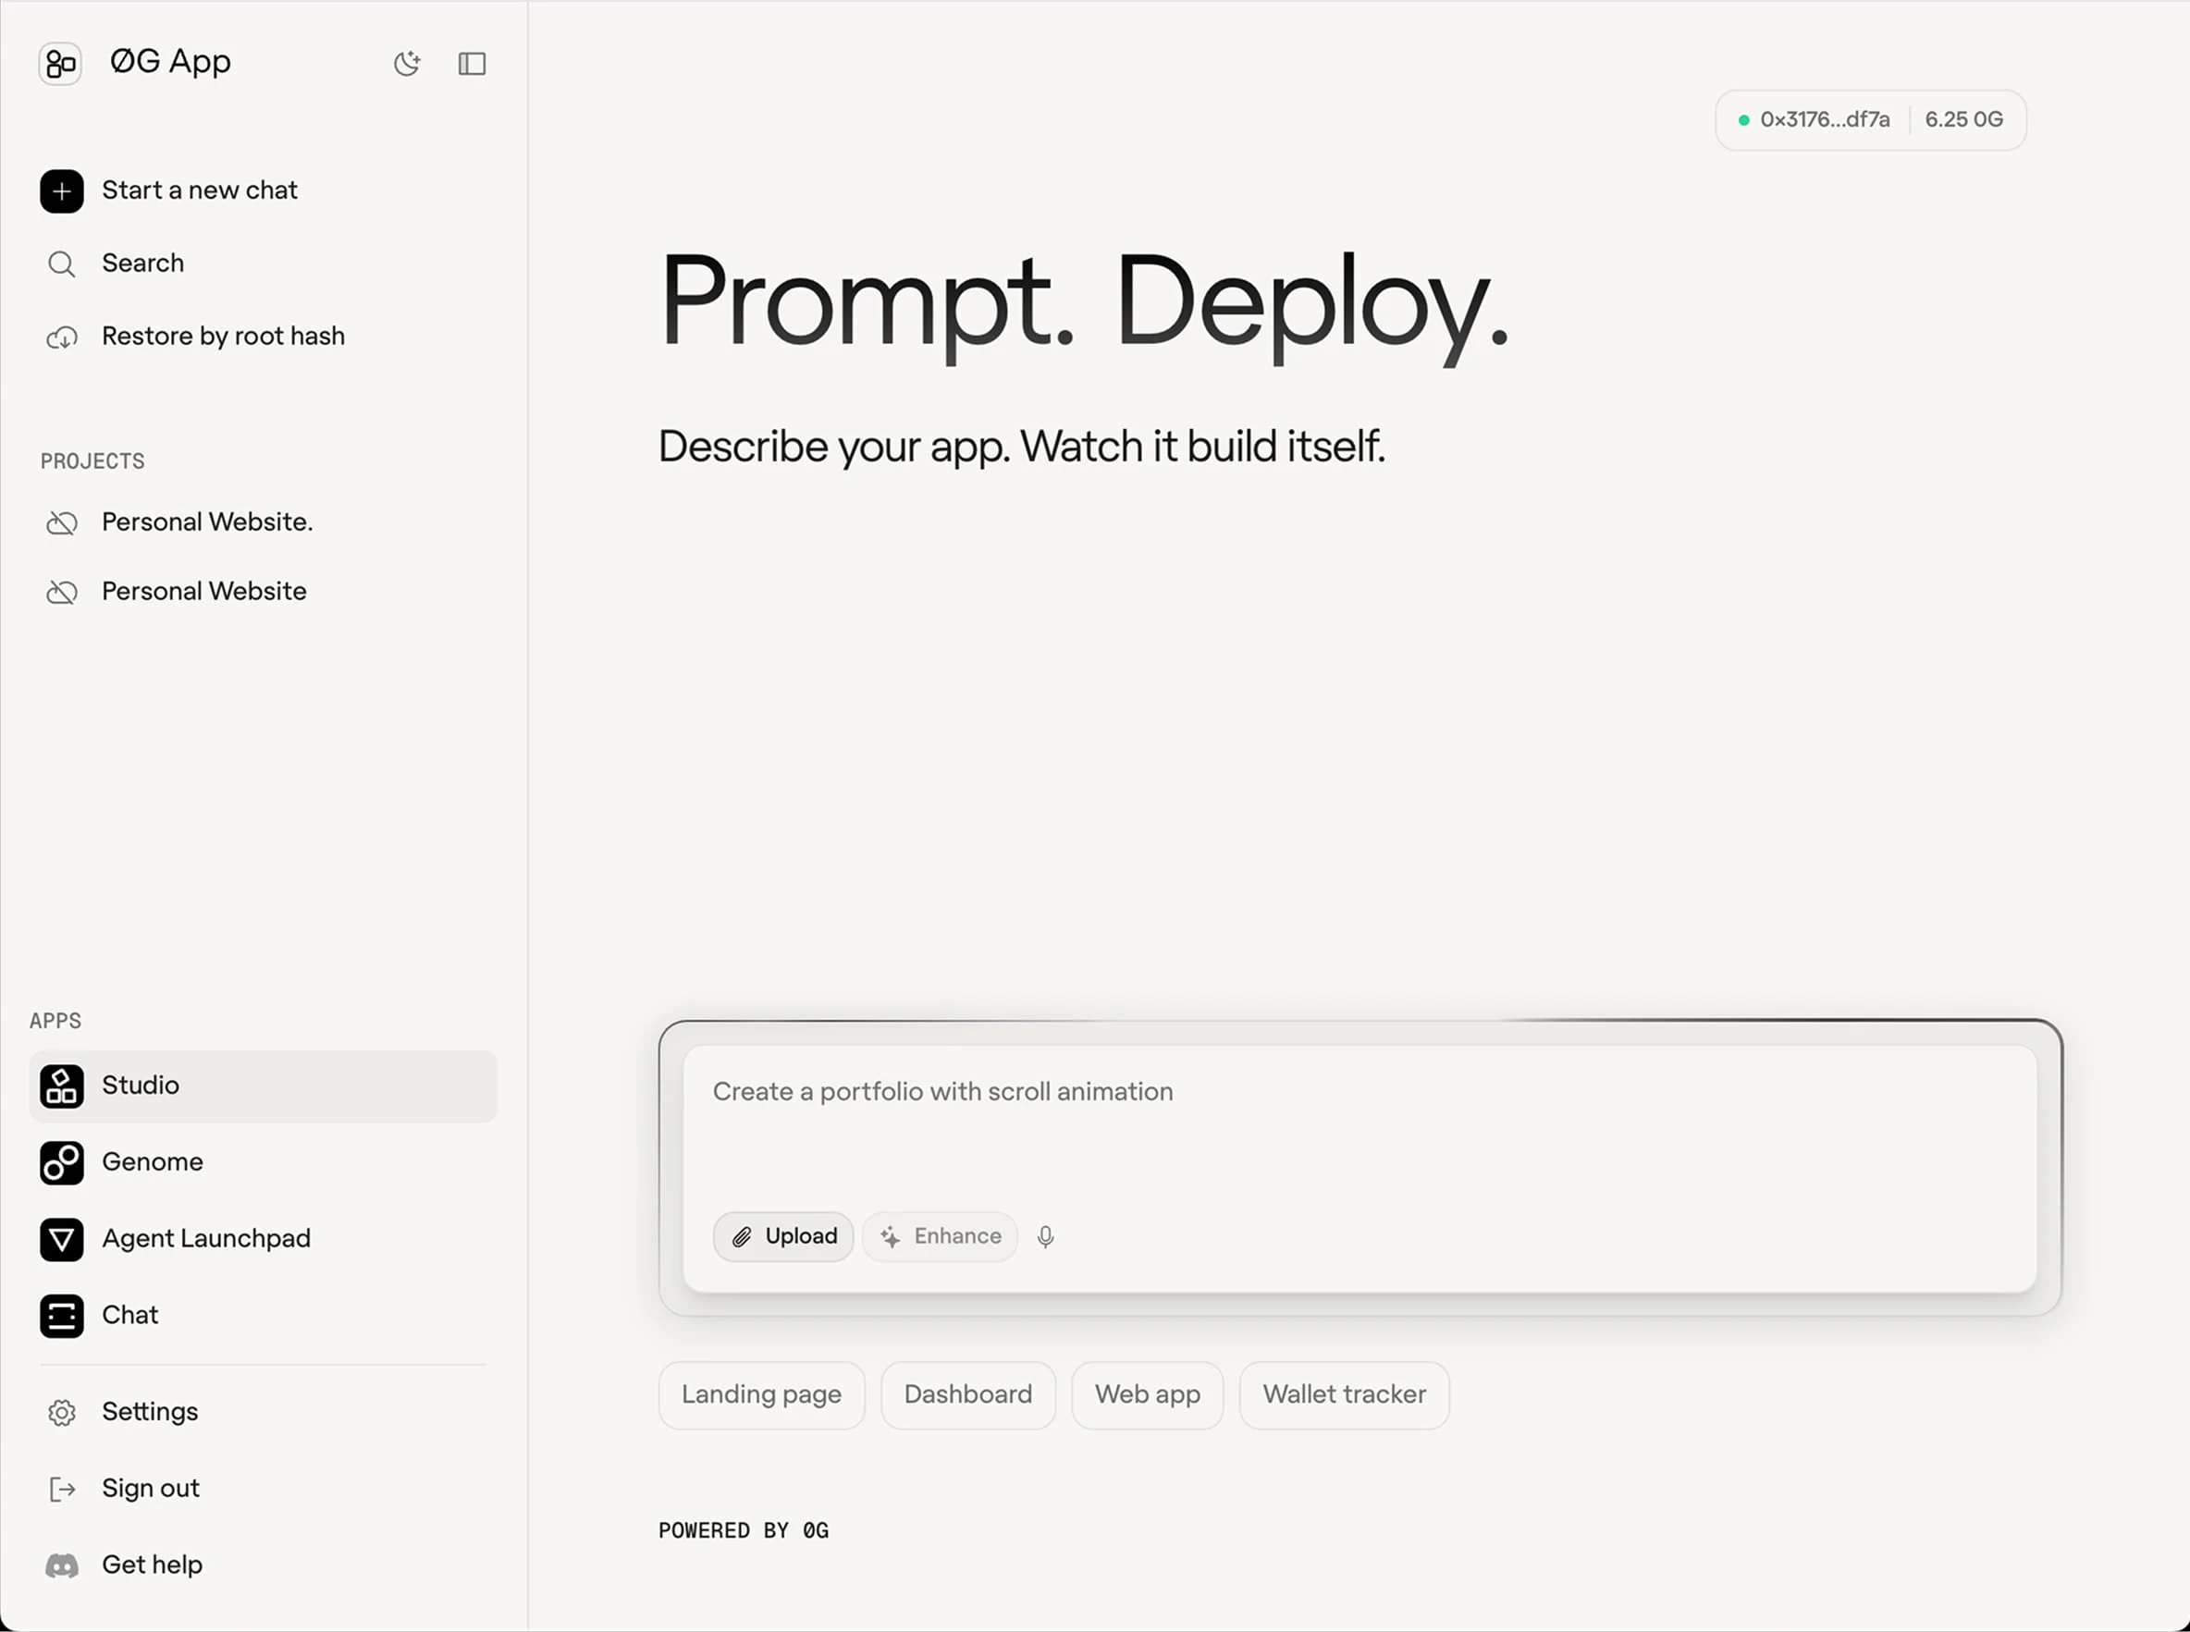Collapse the sidebar panel icon
Image resolution: width=2190 pixels, height=1632 pixels.
473,63
